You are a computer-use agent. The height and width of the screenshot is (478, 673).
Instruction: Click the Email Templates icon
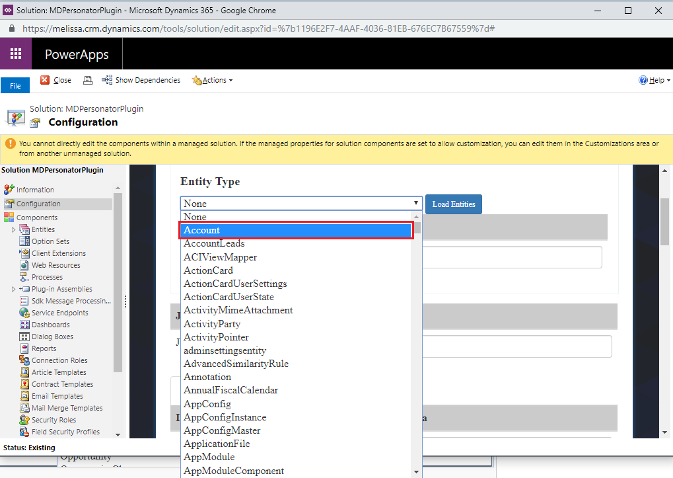[24, 396]
